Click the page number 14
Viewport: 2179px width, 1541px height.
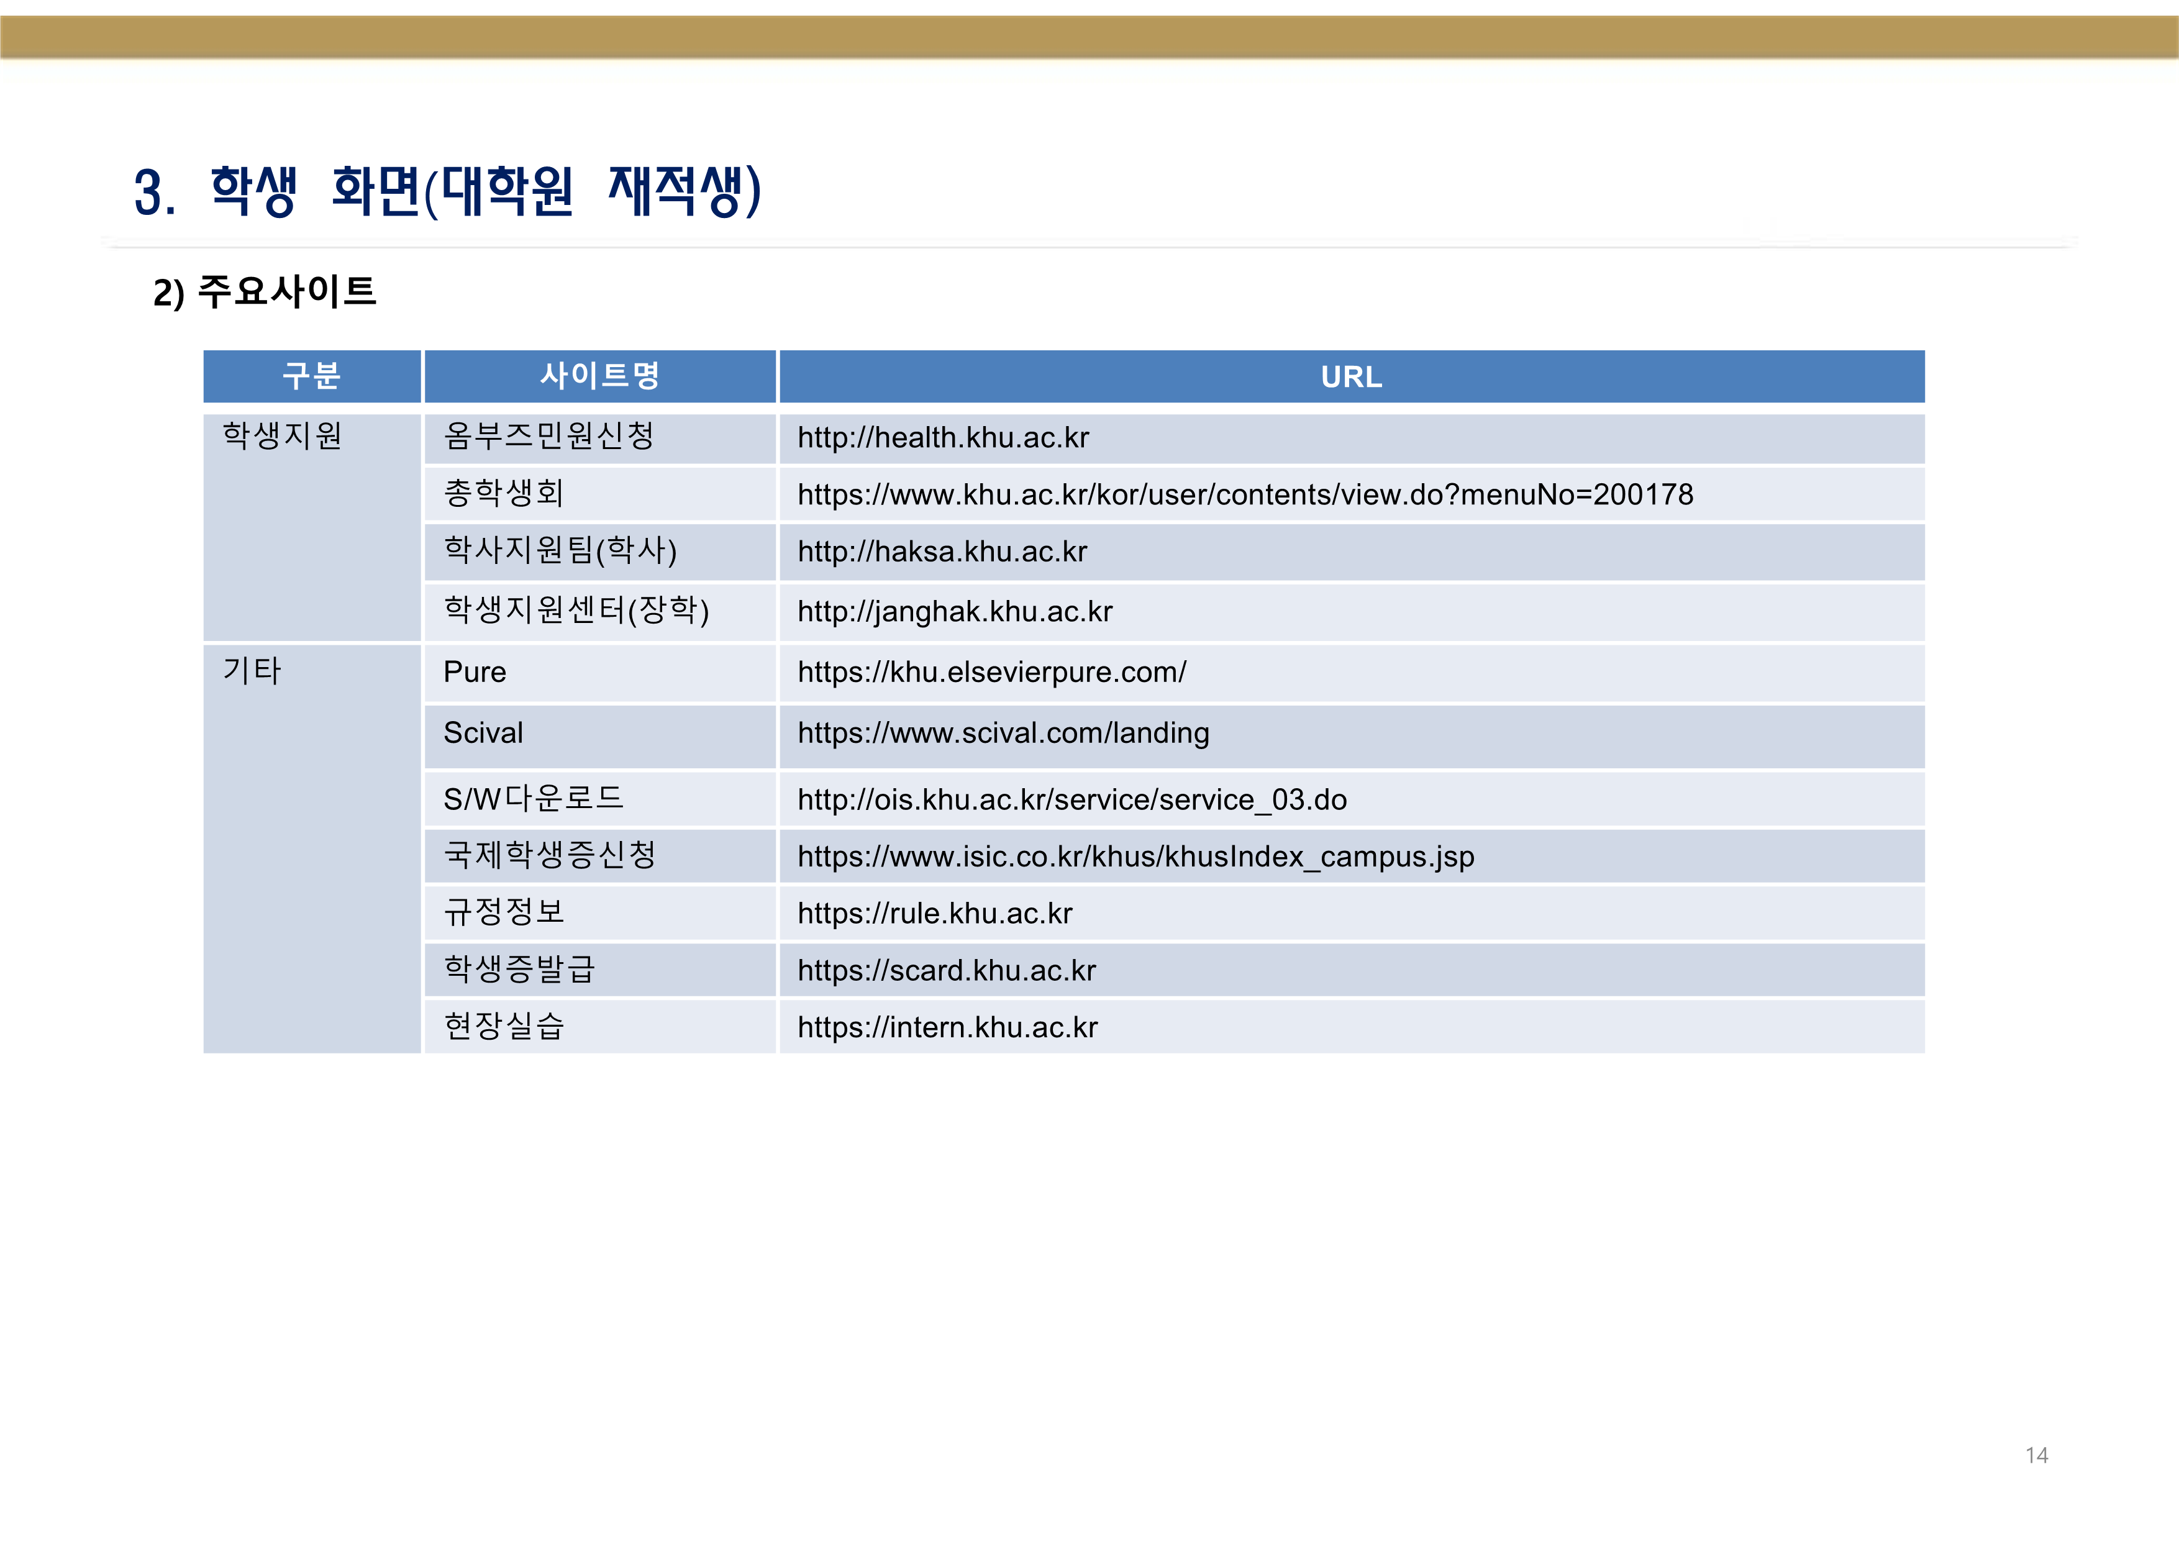(2037, 1456)
